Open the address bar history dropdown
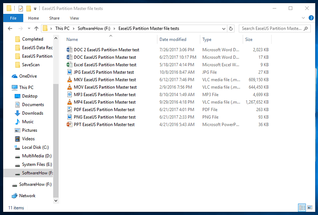This screenshot has width=318, height=215. click(223, 29)
